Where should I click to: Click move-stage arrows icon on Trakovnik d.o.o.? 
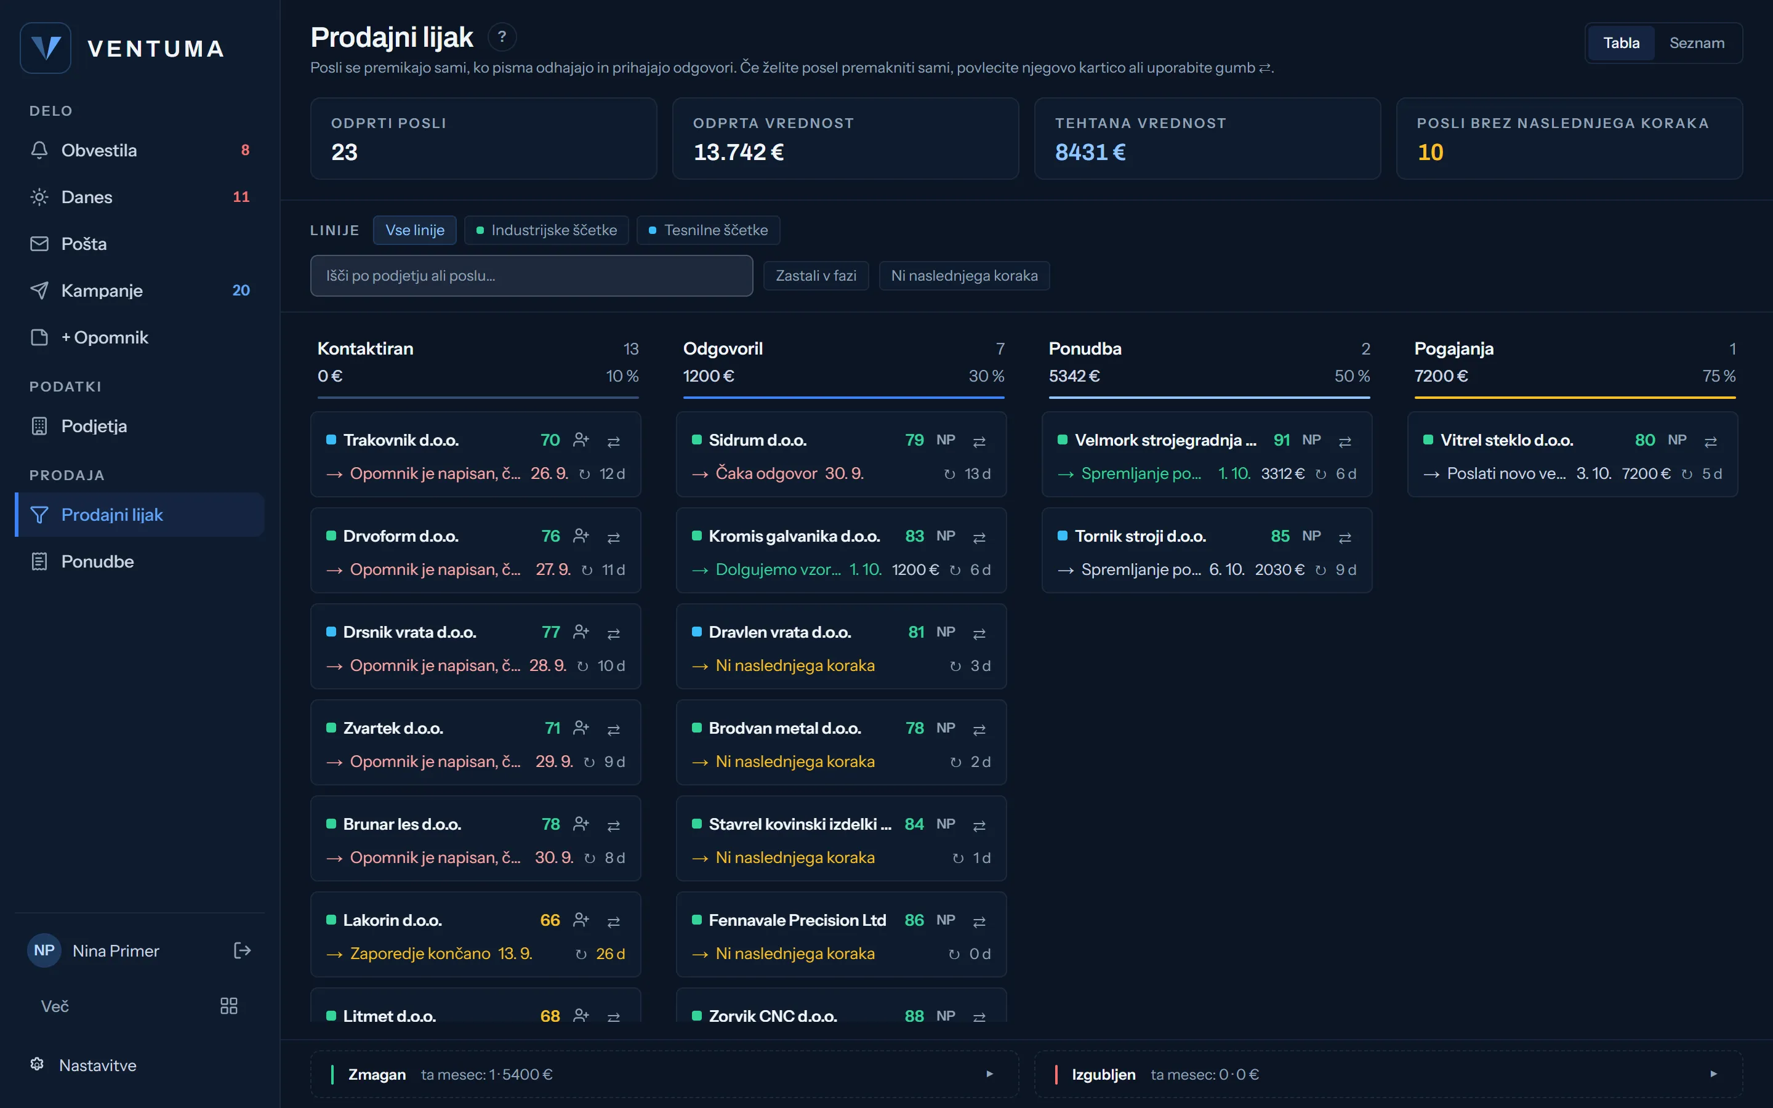(614, 441)
